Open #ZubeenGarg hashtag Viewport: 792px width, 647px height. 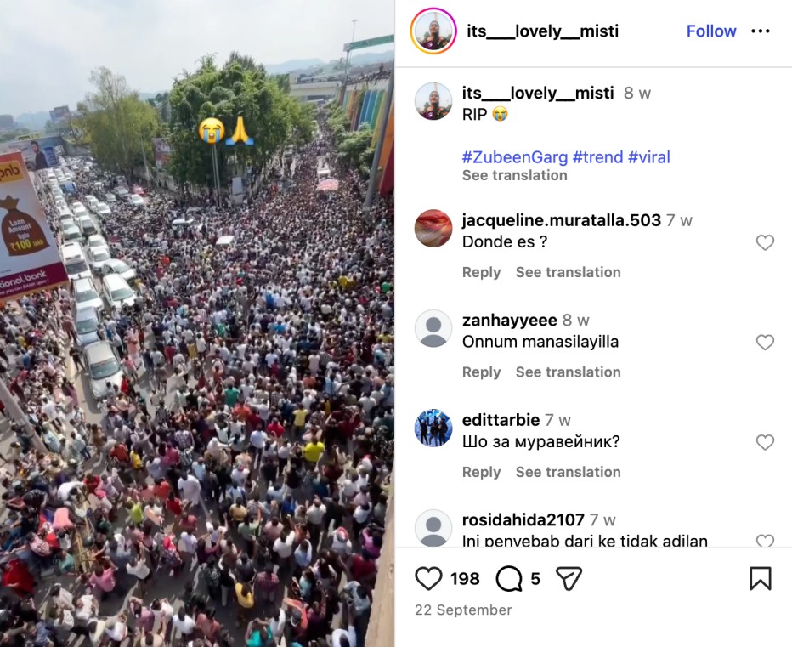[x=515, y=157]
